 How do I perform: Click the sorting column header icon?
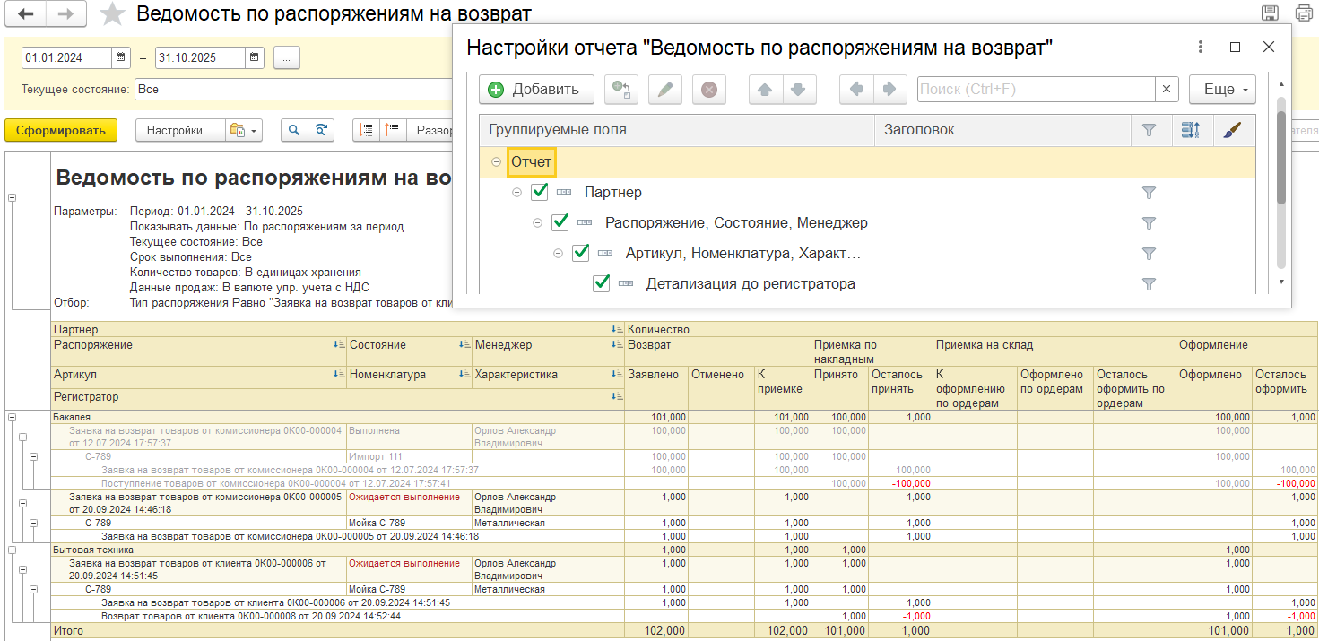click(x=1191, y=130)
